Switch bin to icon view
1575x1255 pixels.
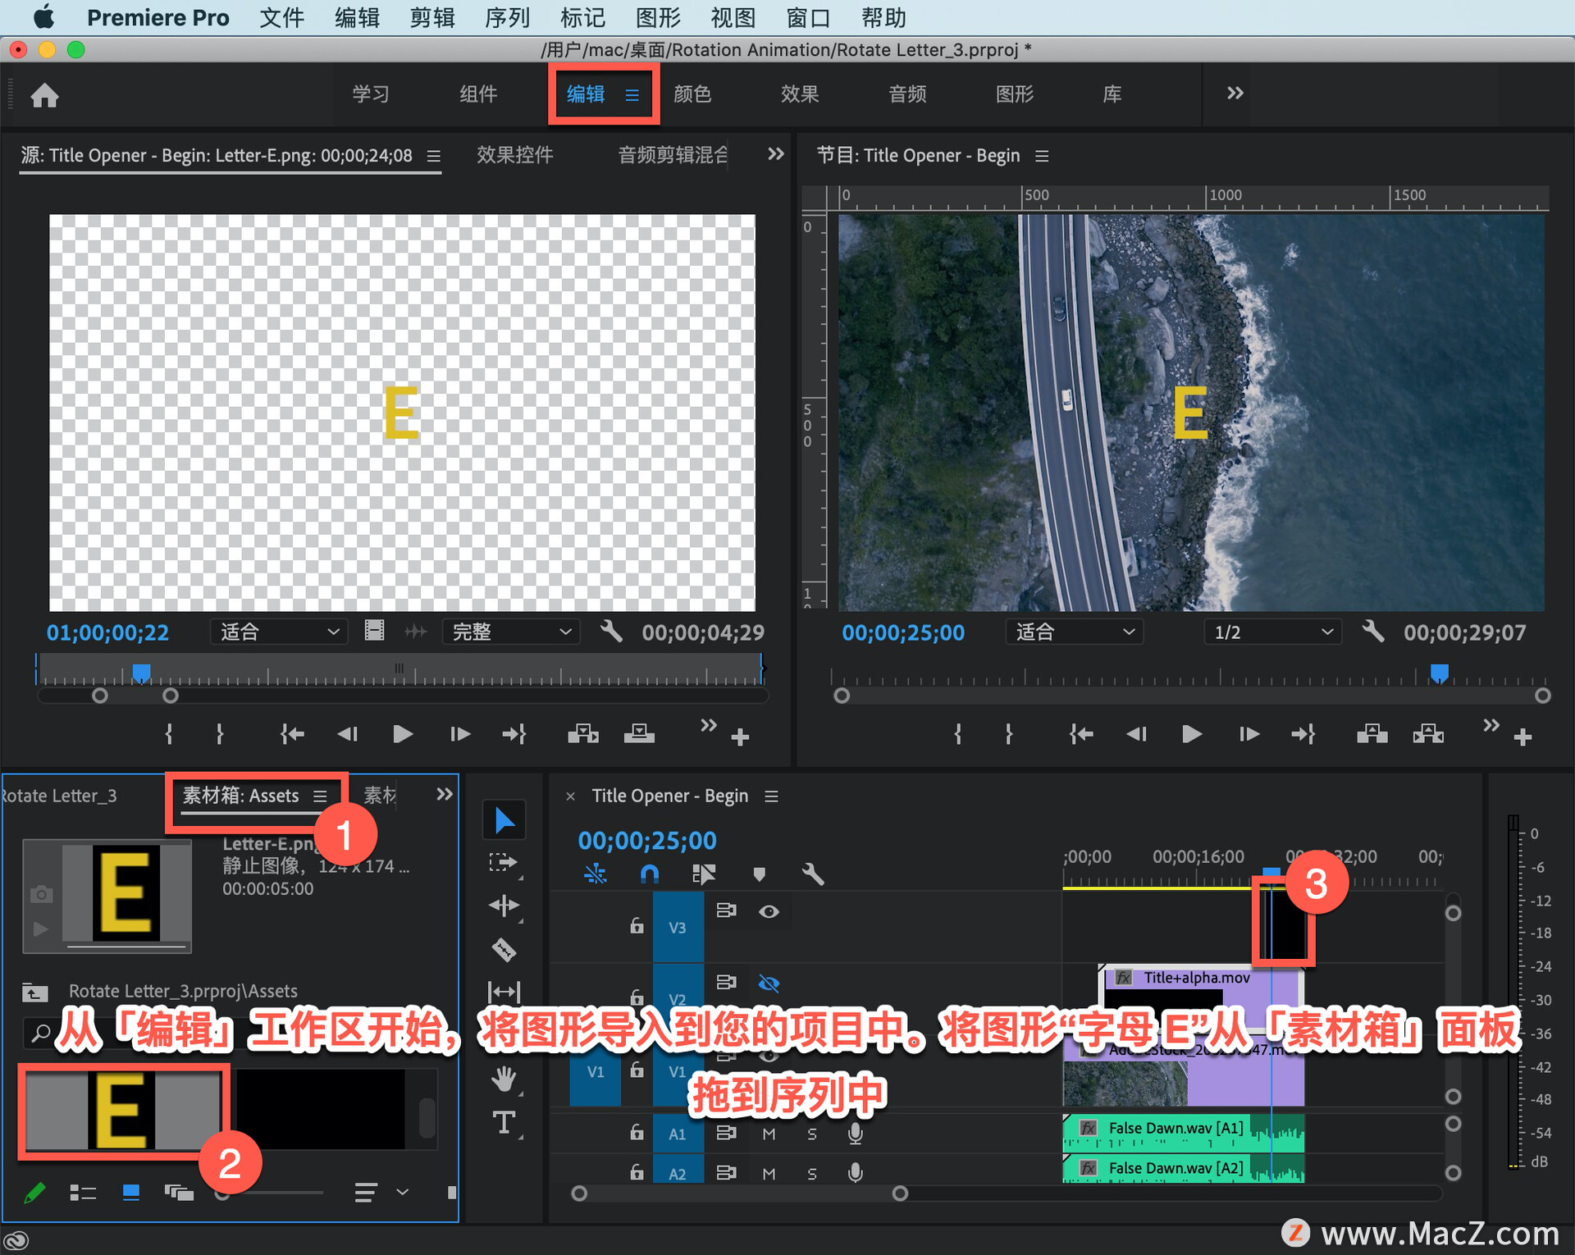tap(130, 1192)
